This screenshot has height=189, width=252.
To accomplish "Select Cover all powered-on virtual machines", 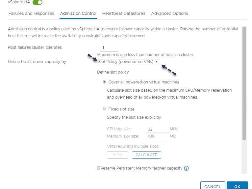I will click(x=105, y=82).
